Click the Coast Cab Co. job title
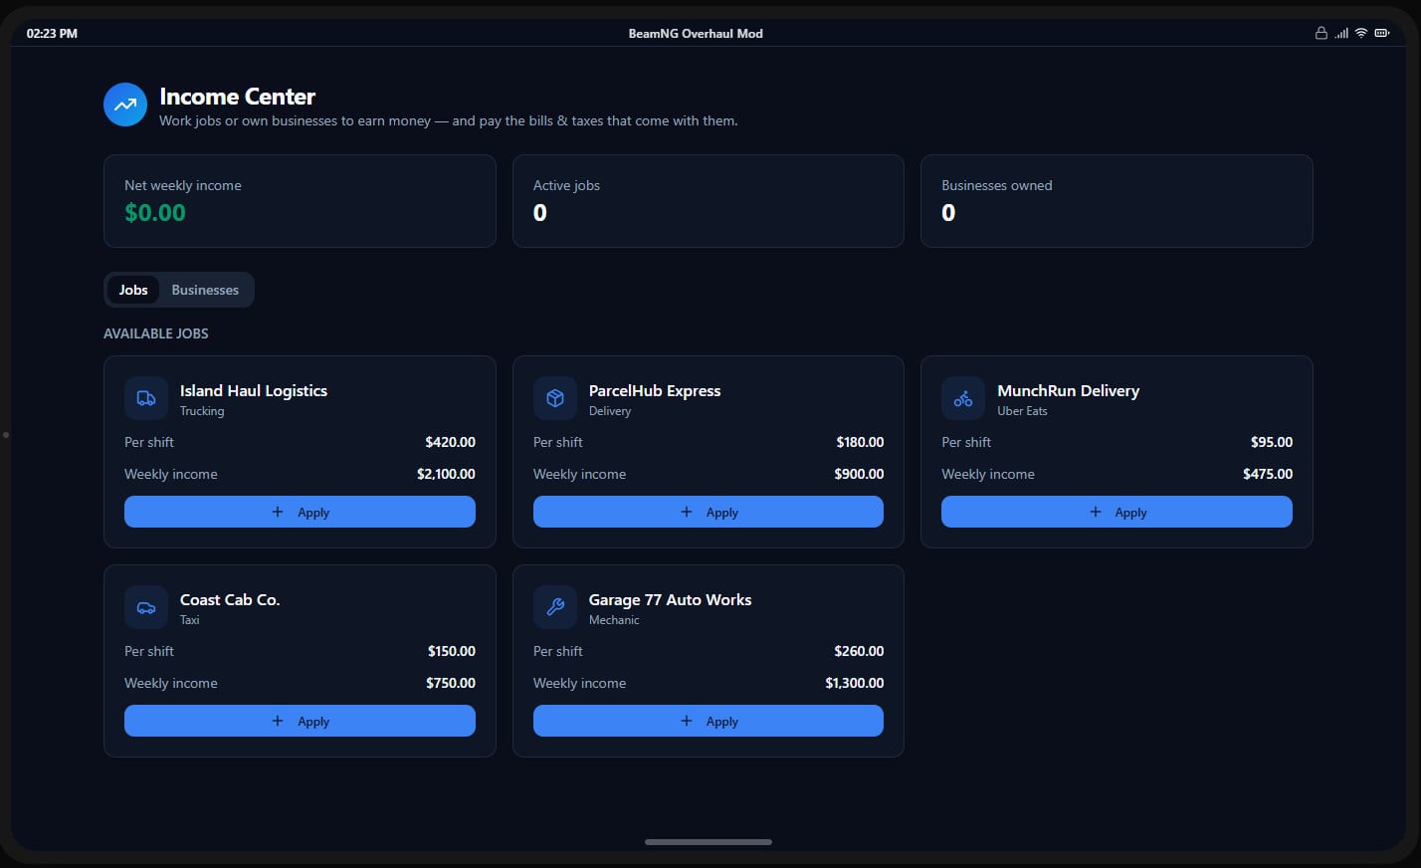1421x868 pixels. (x=230, y=599)
